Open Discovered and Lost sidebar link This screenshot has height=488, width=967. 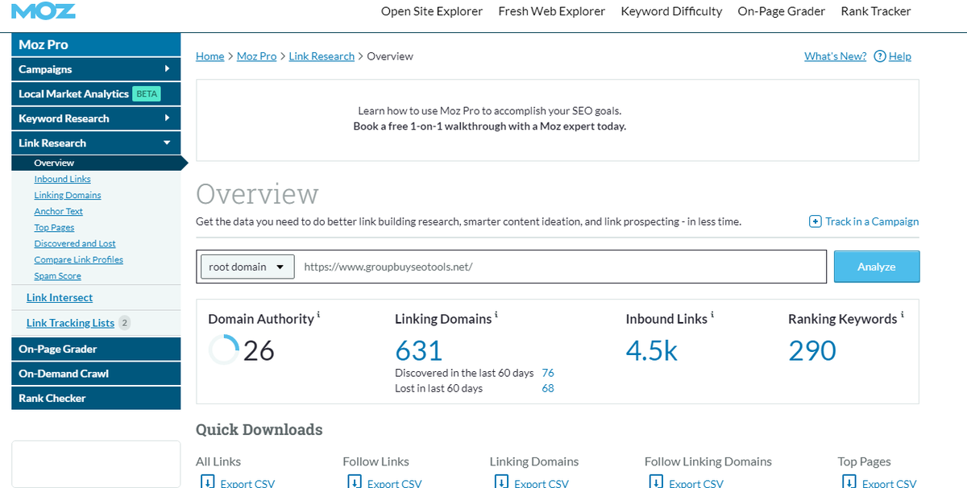click(x=75, y=243)
